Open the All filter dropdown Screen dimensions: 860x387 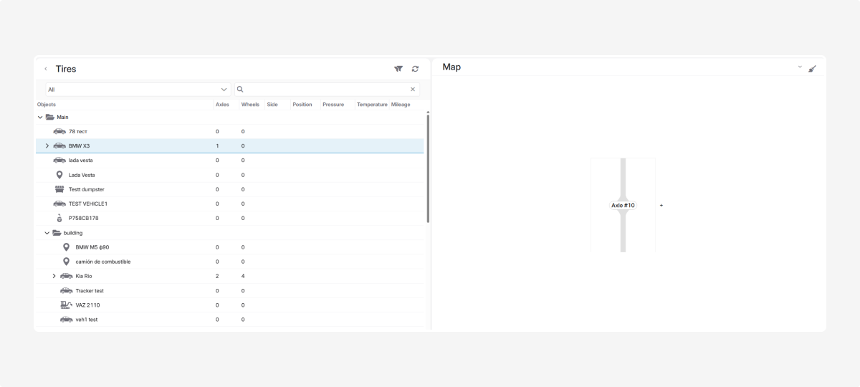pos(136,90)
